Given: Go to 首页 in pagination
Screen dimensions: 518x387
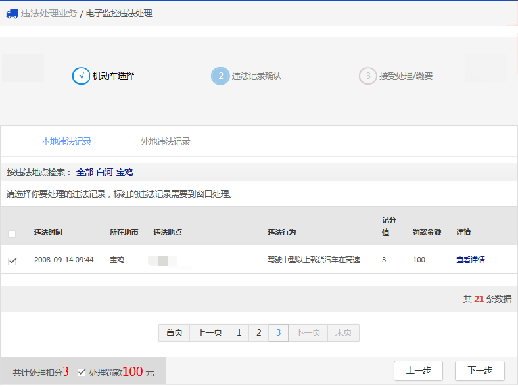Looking at the screenshot, I should pos(174,332).
